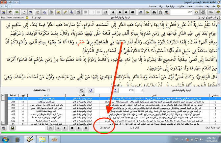Open the http://www.shamela.ws link
Viewport: 221px width, 143px height.
coord(13,17)
